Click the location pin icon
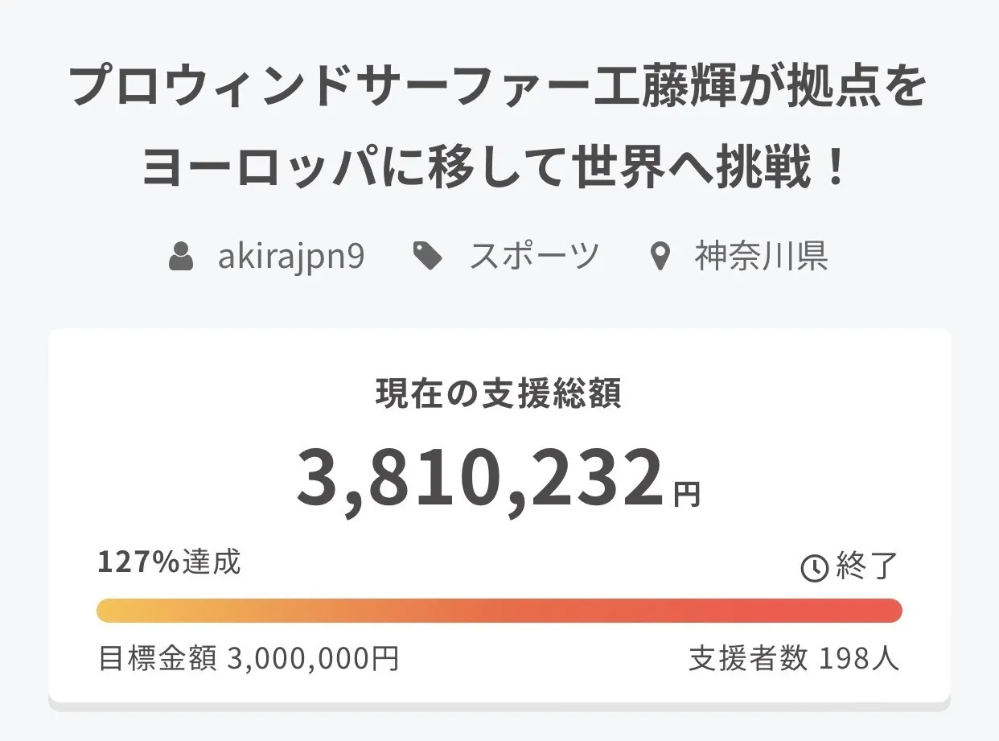Viewport: 999px width, 741px height. (x=660, y=258)
